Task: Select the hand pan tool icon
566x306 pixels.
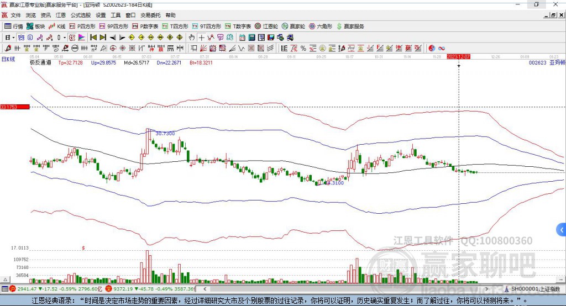Action: coord(192,38)
